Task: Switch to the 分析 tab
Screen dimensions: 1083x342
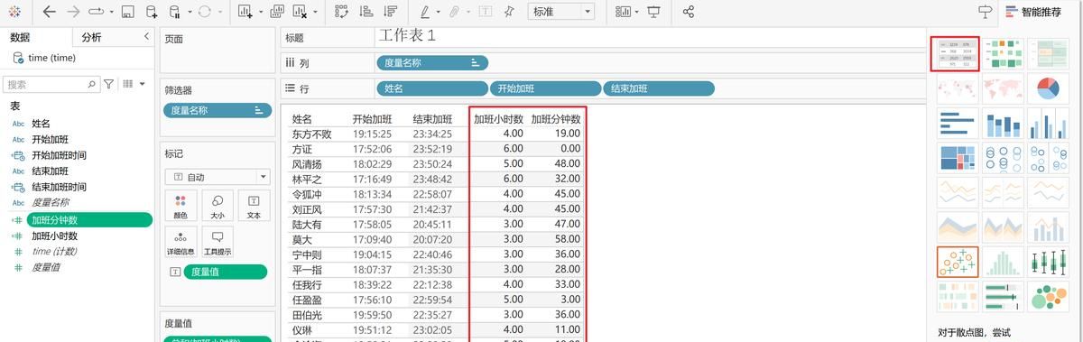Action: (91, 38)
